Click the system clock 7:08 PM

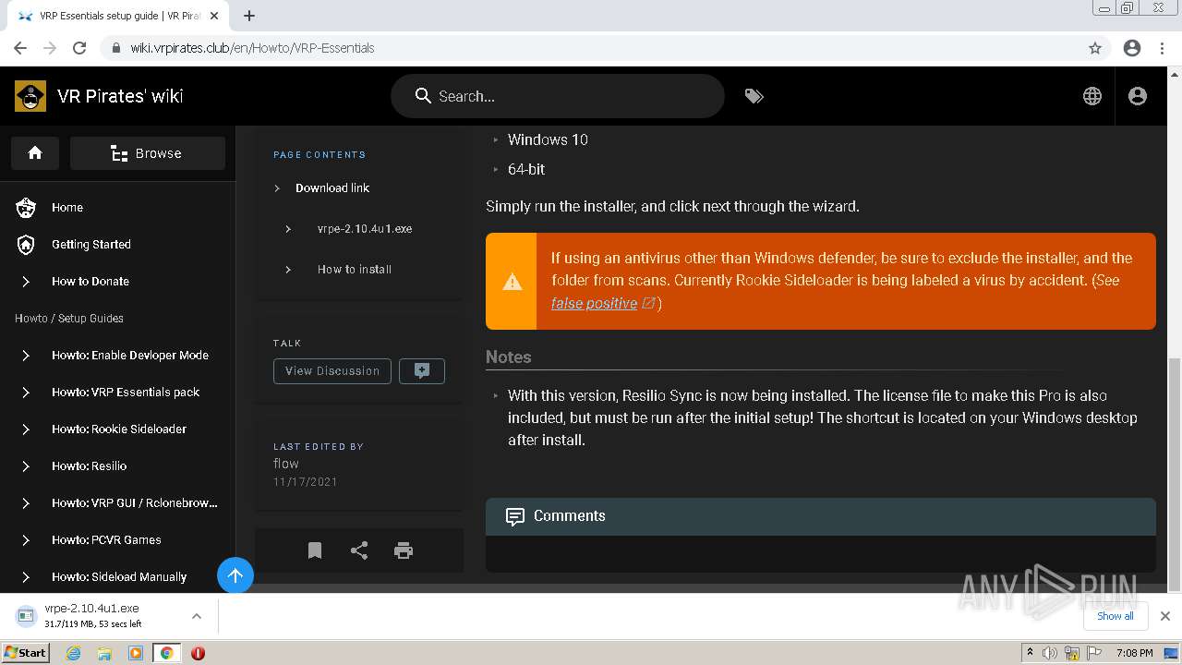click(x=1134, y=653)
